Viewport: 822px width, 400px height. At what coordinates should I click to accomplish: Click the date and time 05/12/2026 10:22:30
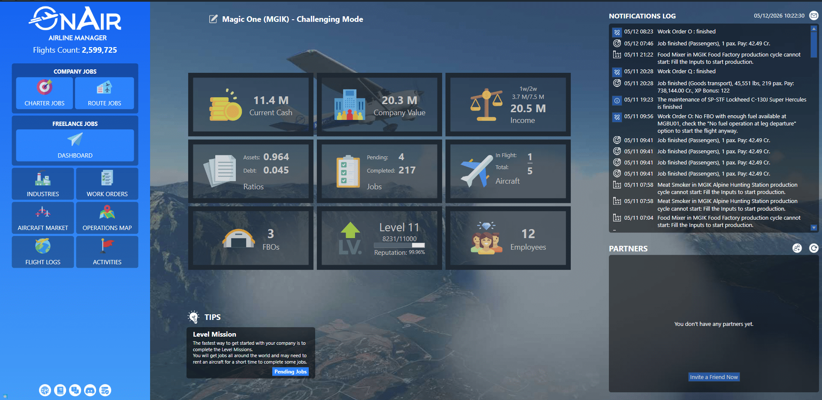click(779, 16)
